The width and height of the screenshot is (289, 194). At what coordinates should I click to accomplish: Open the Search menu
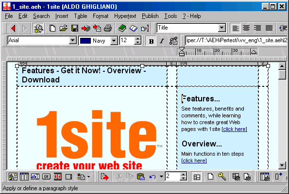pos(41,16)
